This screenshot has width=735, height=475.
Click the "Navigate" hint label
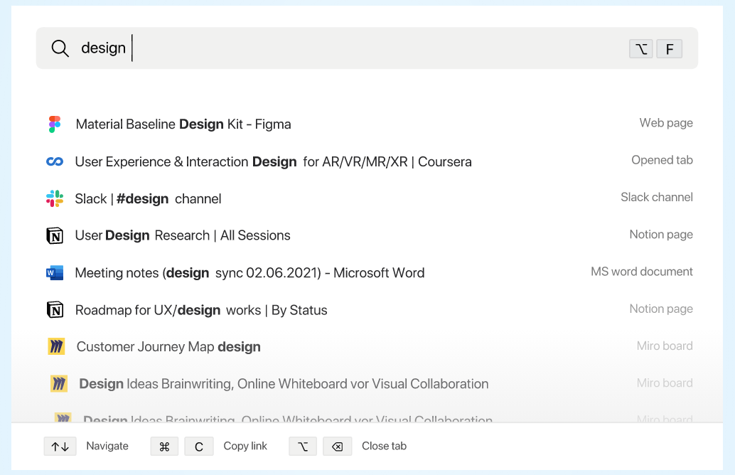(107, 446)
